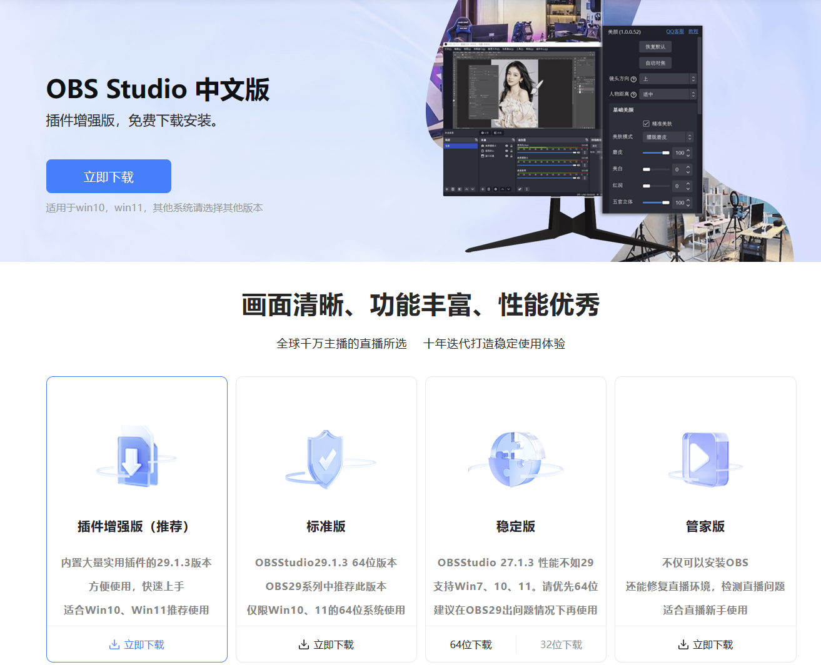The height and width of the screenshot is (665, 821).
Task: Add a scene with the plus icon in OBS
Action: pos(446,189)
